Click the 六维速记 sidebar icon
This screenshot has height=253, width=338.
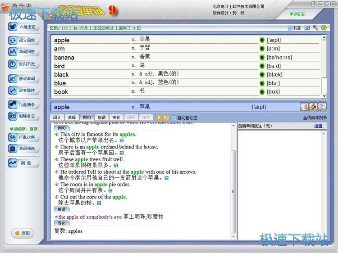coord(13,27)
